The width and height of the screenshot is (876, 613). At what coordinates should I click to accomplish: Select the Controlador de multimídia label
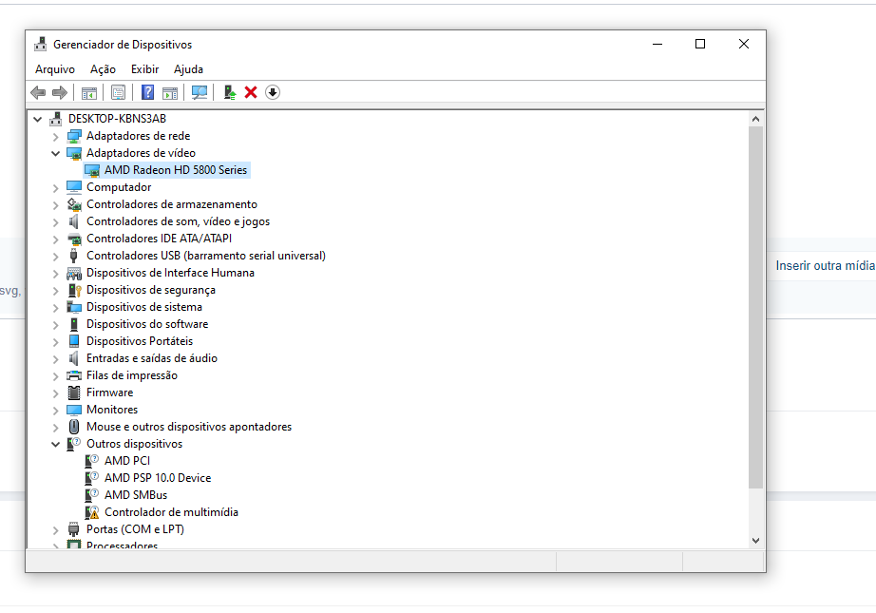pos(171,512)
